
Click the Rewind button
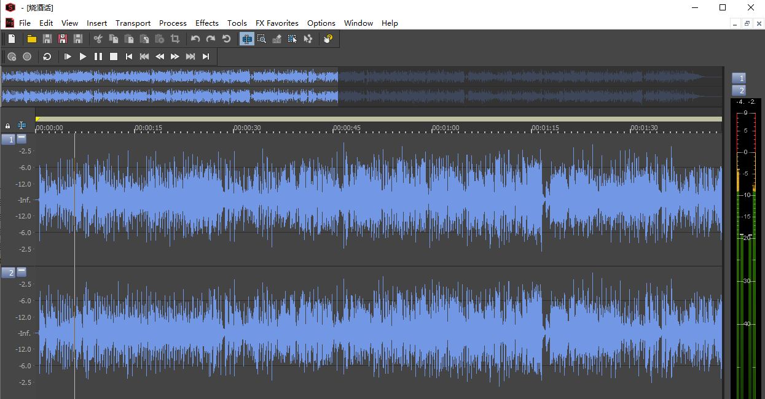(x=160, y=56)
